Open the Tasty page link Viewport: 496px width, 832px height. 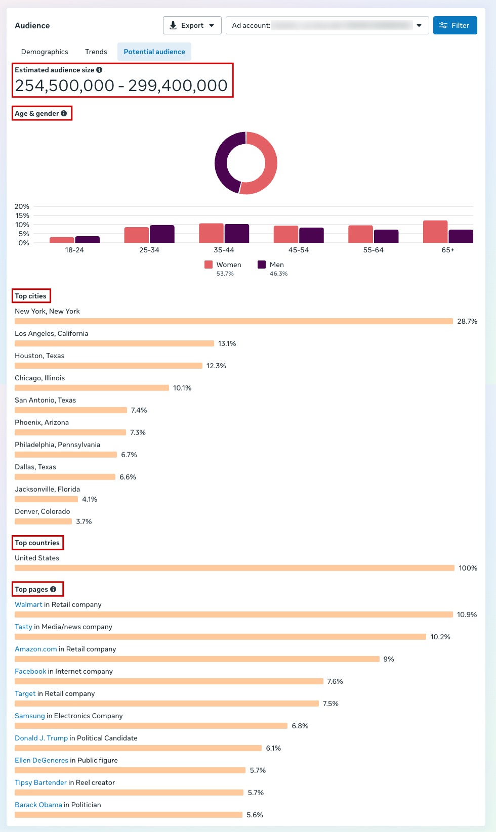tap(23, 627)
